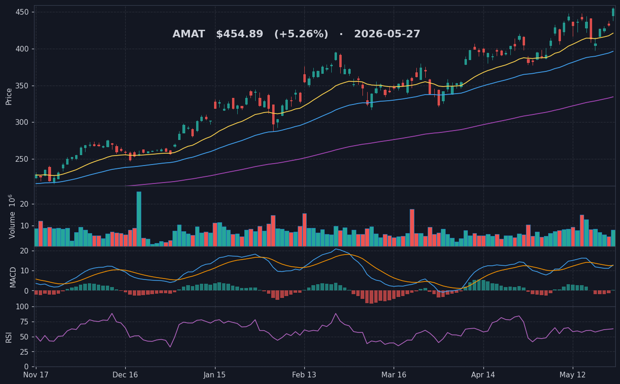This screenshot has width=620, height=384.
Task: Click the MACD axis label
Action: [13, 277]
